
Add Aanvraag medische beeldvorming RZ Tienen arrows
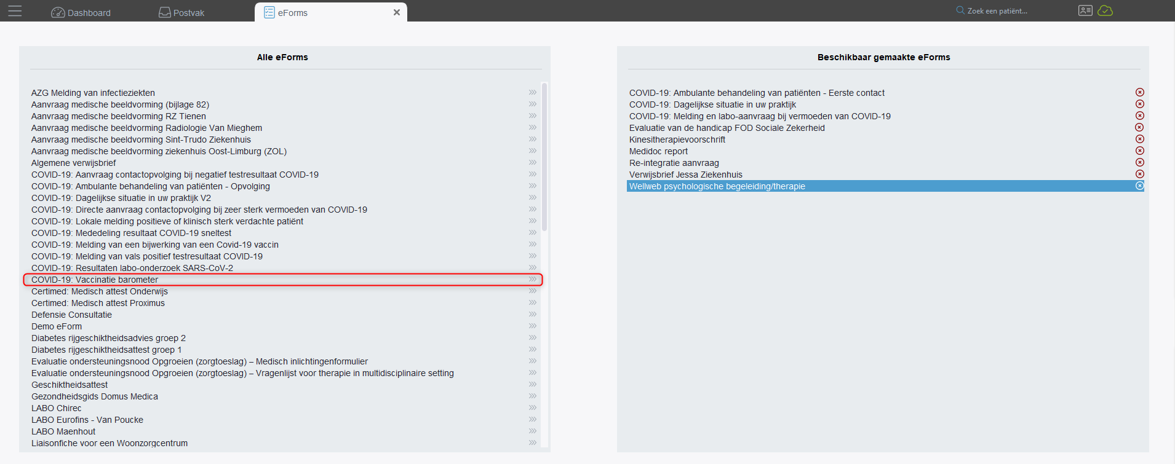533,116
